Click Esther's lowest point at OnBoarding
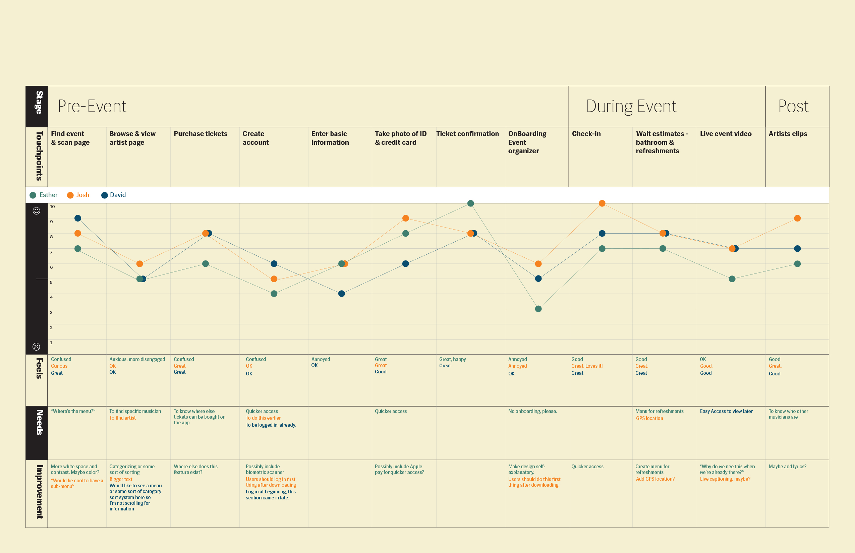 (538, 309)
